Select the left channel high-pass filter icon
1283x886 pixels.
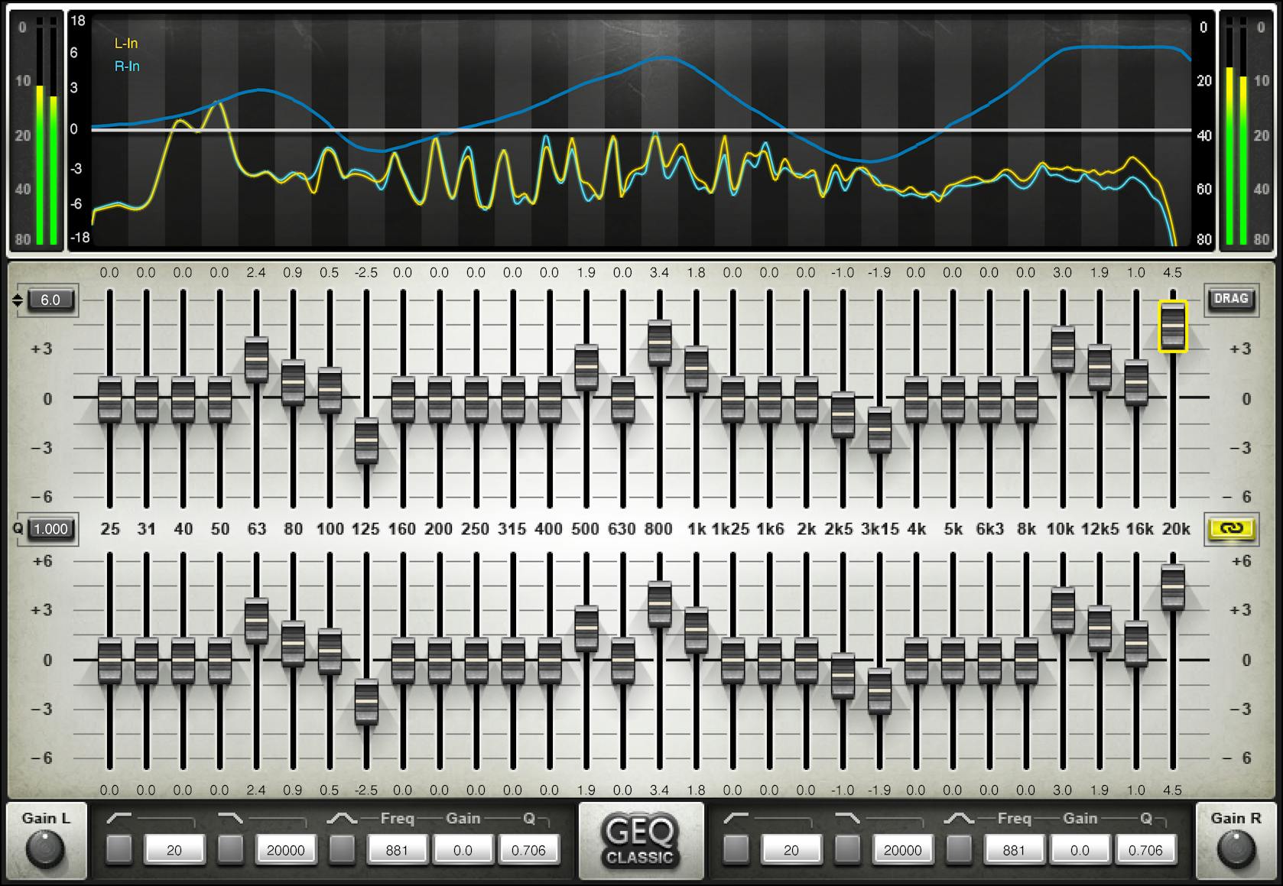[x=117, y=817]
